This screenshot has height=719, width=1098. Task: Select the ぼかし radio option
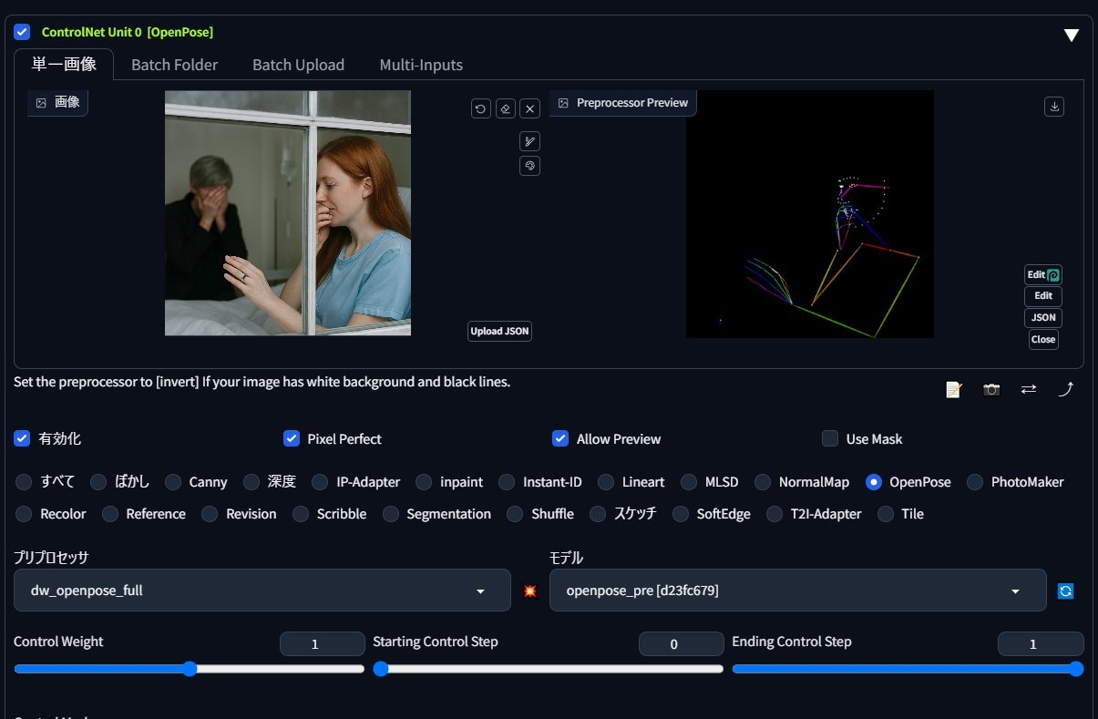point(98,482)
